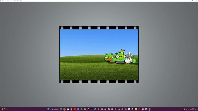The width and height of the screenshot is (198, 111).
Task: Open the Windows Start menu
Action: 48,109
